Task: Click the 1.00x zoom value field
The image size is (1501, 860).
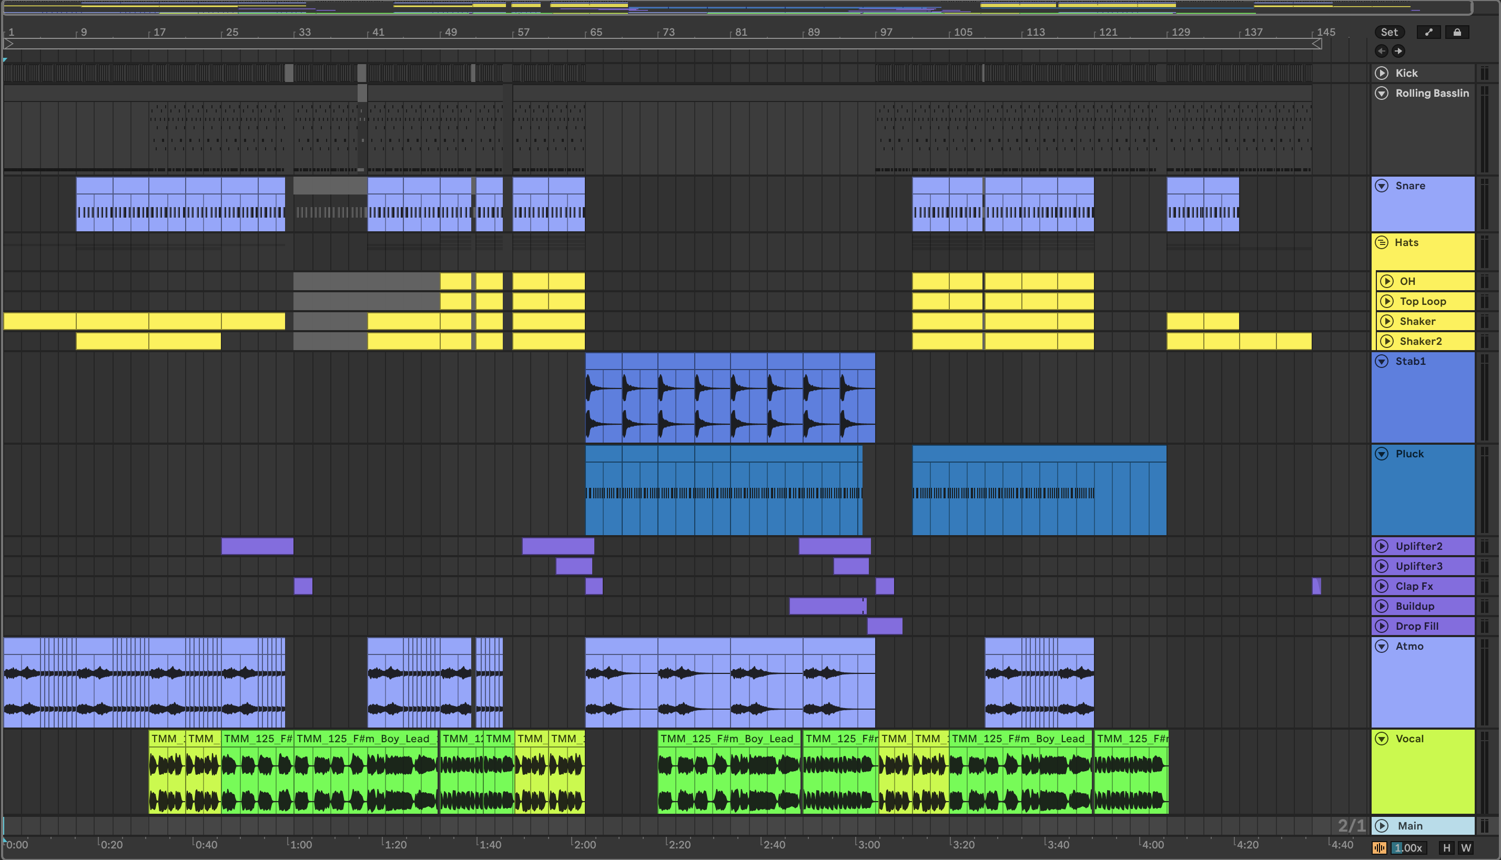Action: pyautogui.click(x=1408, y=847)
